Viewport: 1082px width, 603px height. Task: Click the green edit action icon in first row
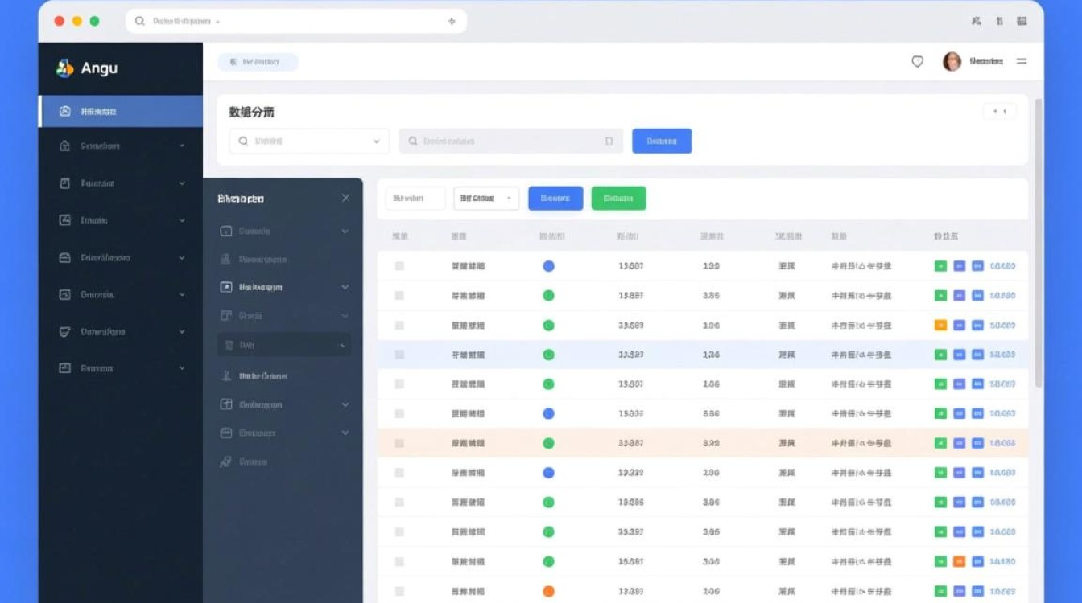pos(940,265)
